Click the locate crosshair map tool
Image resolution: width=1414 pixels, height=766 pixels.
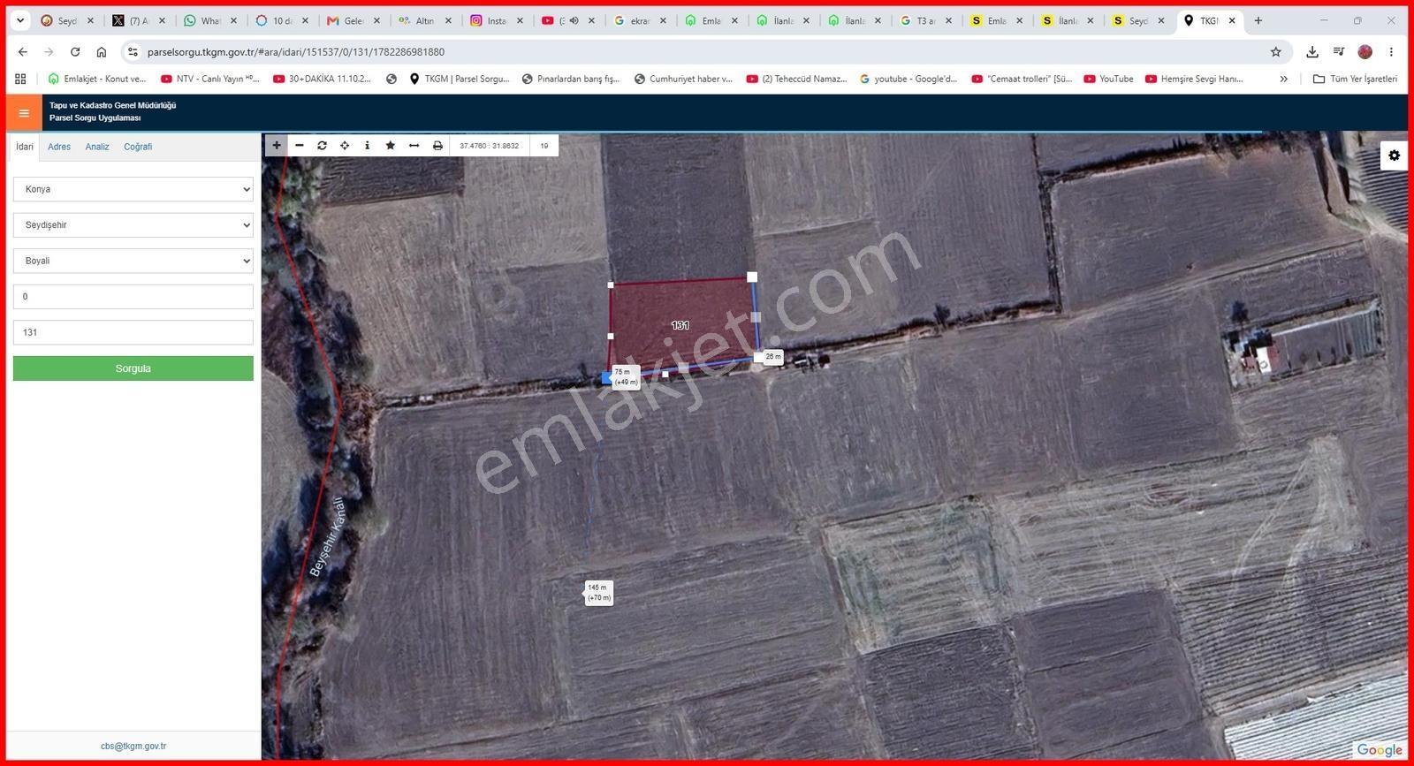click(345, 145)
